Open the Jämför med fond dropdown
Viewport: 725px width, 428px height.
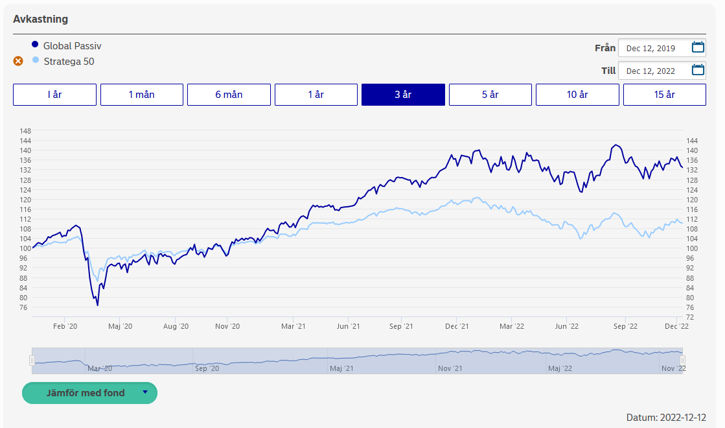(89, 393)
